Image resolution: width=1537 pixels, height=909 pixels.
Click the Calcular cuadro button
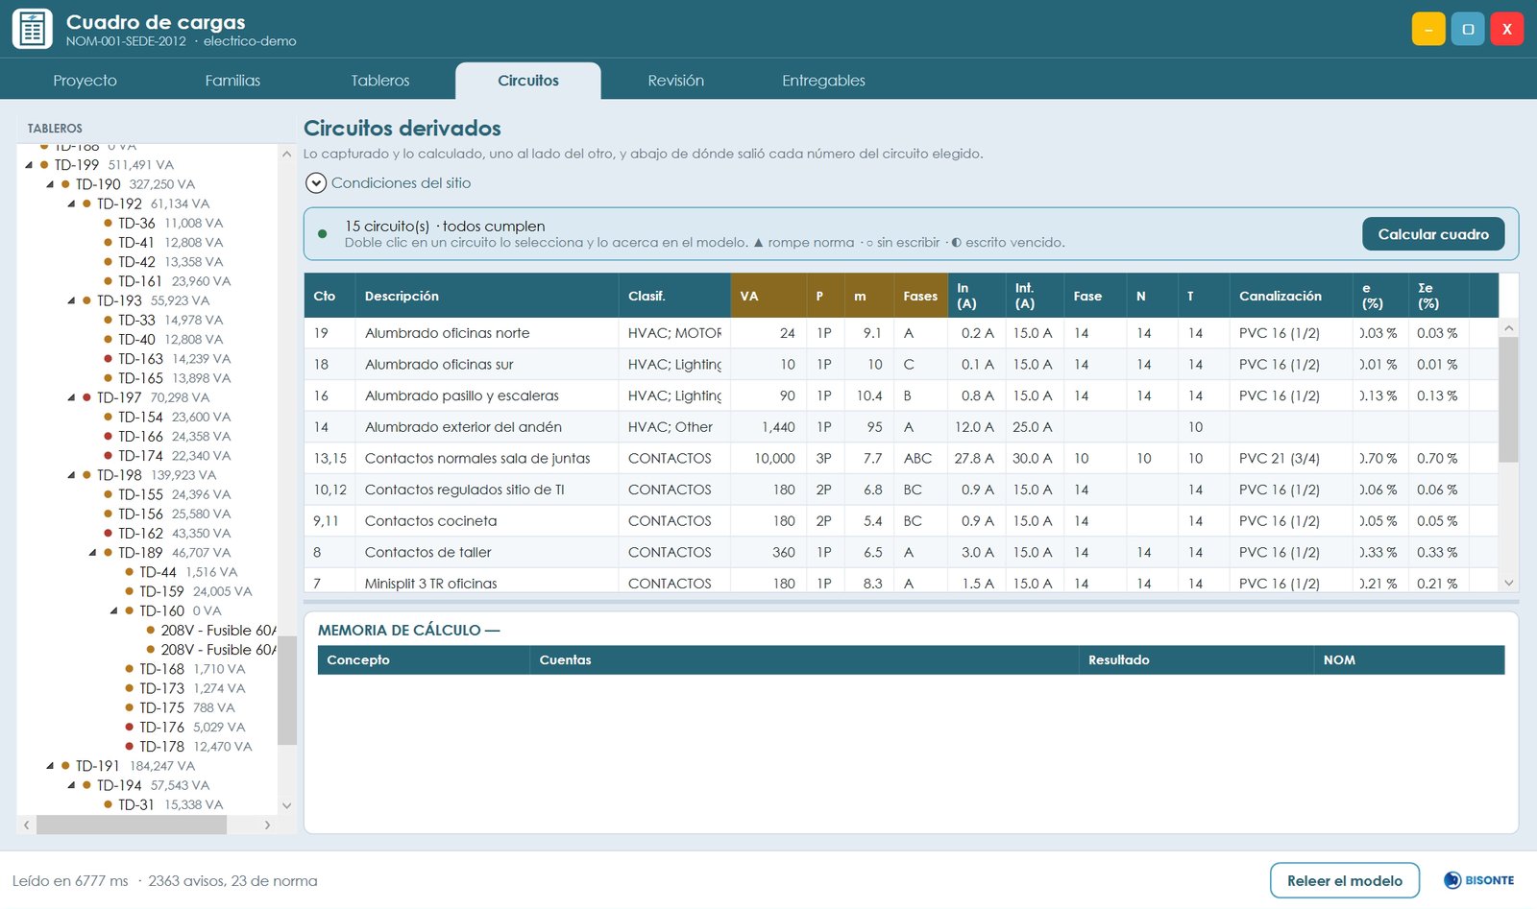pos(1433,234)
